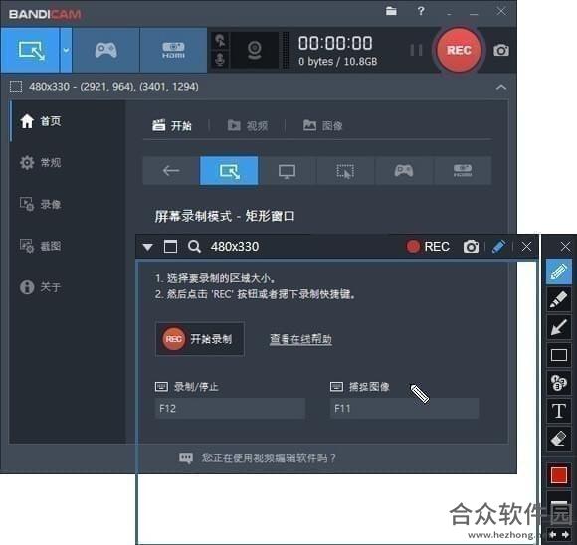Click the back arrow mode button
This screenshot has height=545, width=577.
pyautogui.click(x=171, y=170)
